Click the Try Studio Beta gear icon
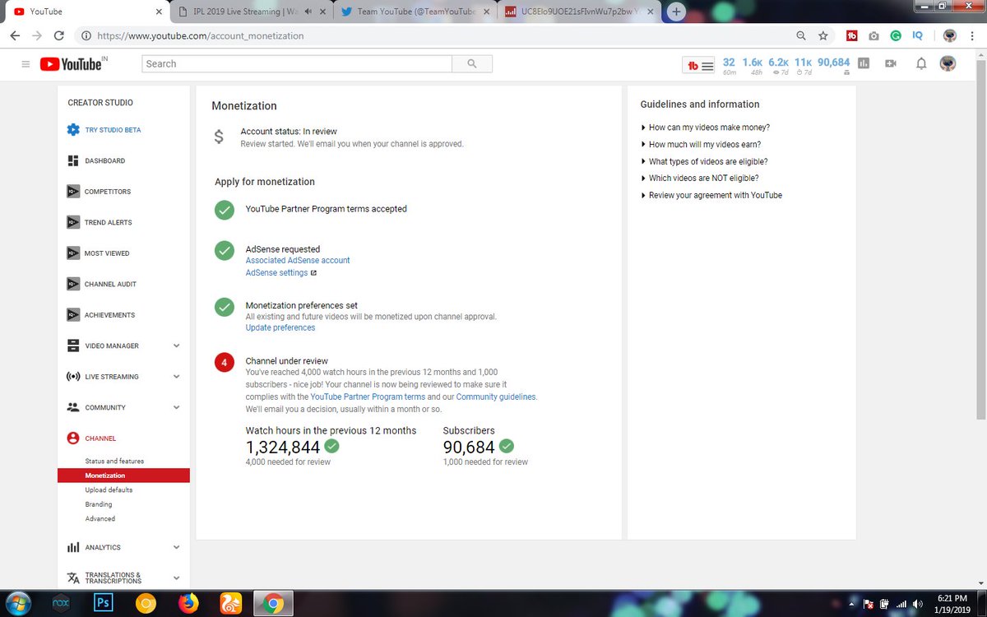The height and width of the screenshot is (617, 987). (73, 130)
